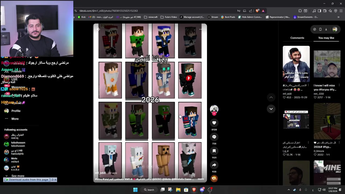Open the I know I will miss you video
This screenshot has height=194, width=345.
pyautogui.click(x=327, y=64)
